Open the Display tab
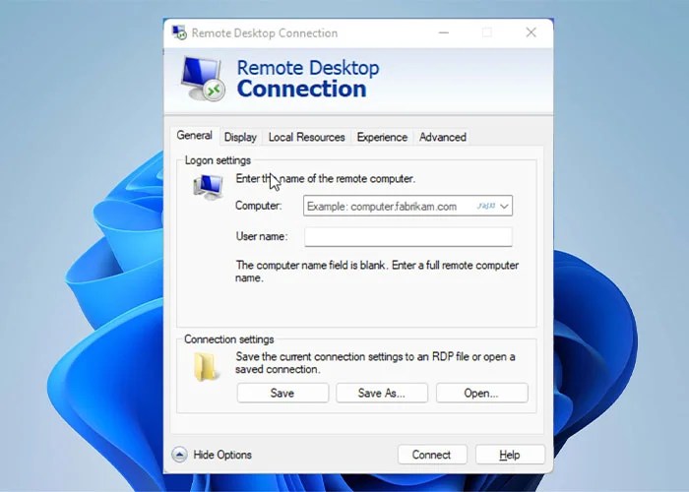The image size is (689, 492). tap(240, 137)
